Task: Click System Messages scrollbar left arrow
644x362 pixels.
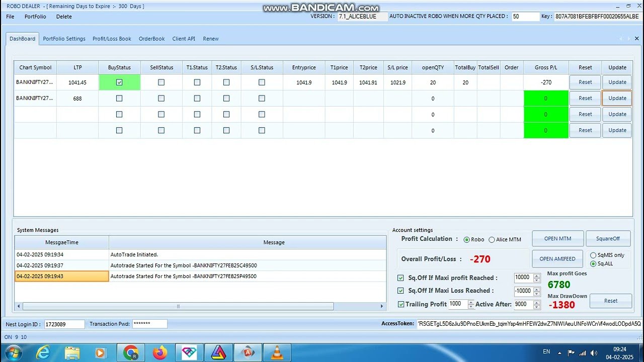Action: click(19, 306)
